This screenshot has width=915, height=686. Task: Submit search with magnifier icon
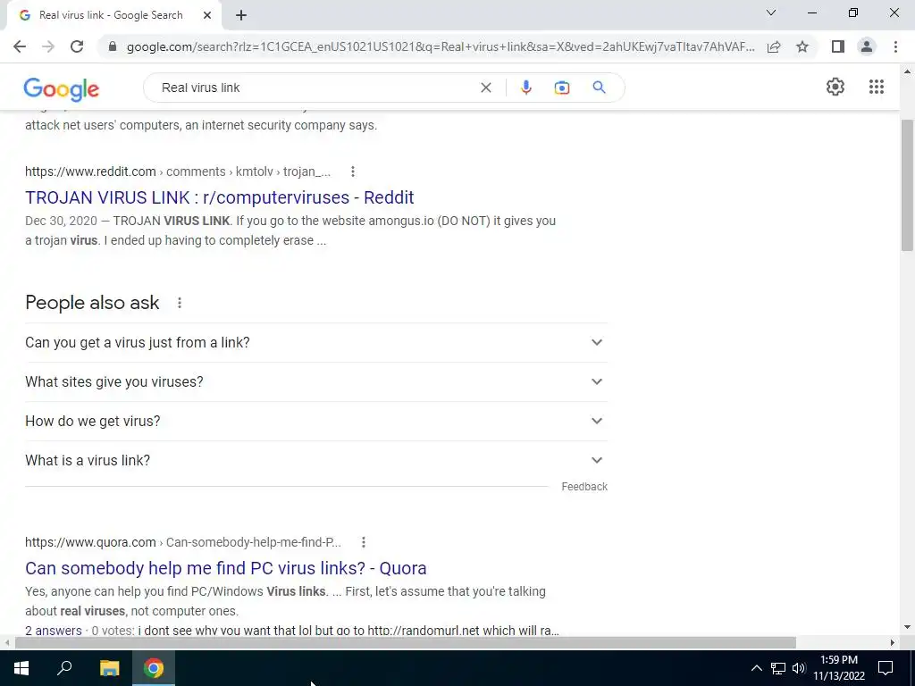click(599, 88)
